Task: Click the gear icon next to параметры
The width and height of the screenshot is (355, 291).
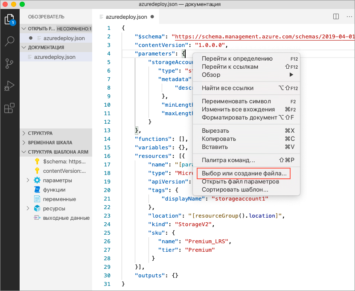Action: pyautogui.click(x=37, y=180)
